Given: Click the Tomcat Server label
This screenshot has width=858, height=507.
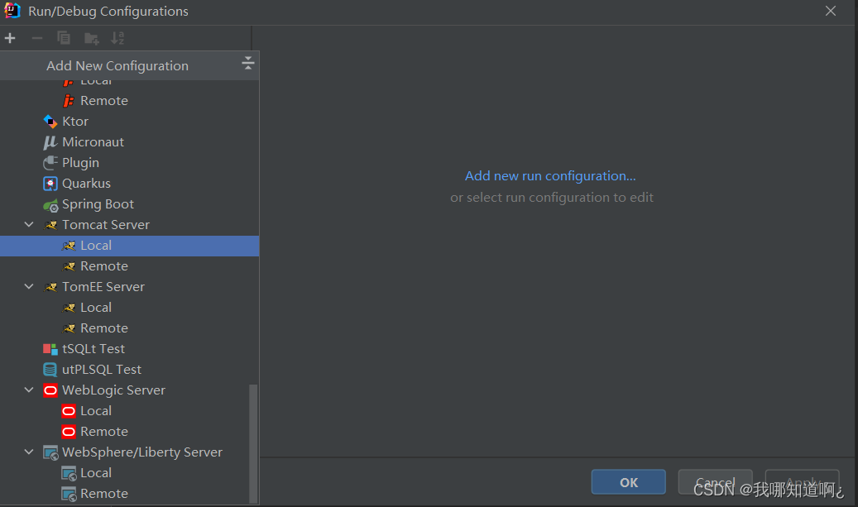Looking at the screenshot, I should click(106, 225).
